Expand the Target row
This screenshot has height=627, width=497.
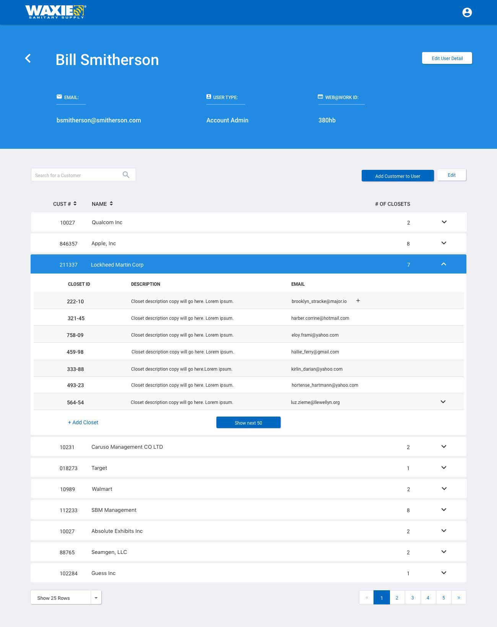[444, 467]
